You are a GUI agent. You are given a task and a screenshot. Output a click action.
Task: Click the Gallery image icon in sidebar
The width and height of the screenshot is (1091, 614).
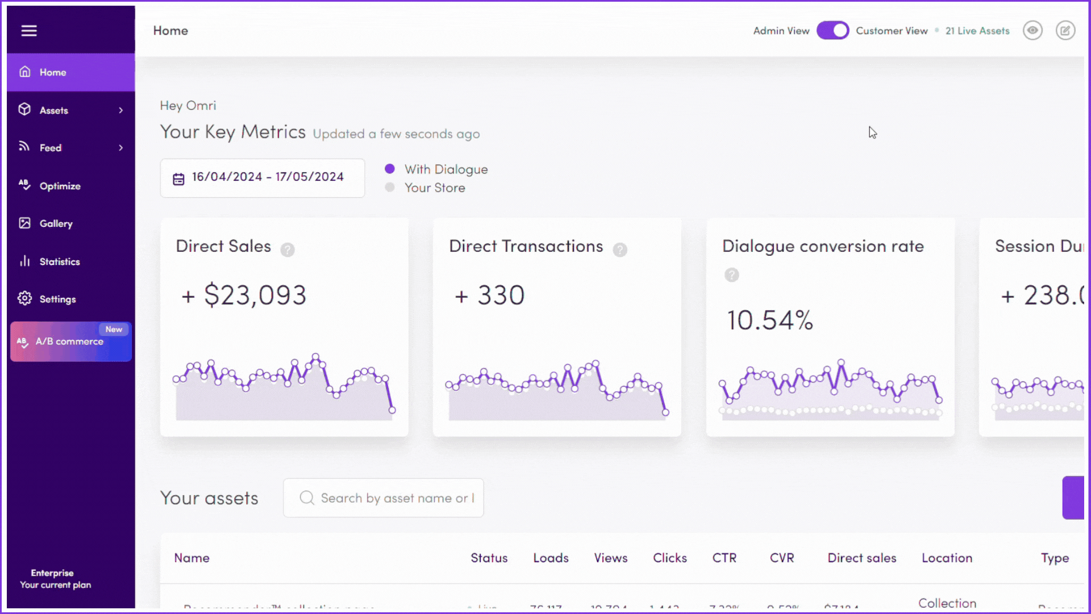pyautogui.click(x=24, y=223)
